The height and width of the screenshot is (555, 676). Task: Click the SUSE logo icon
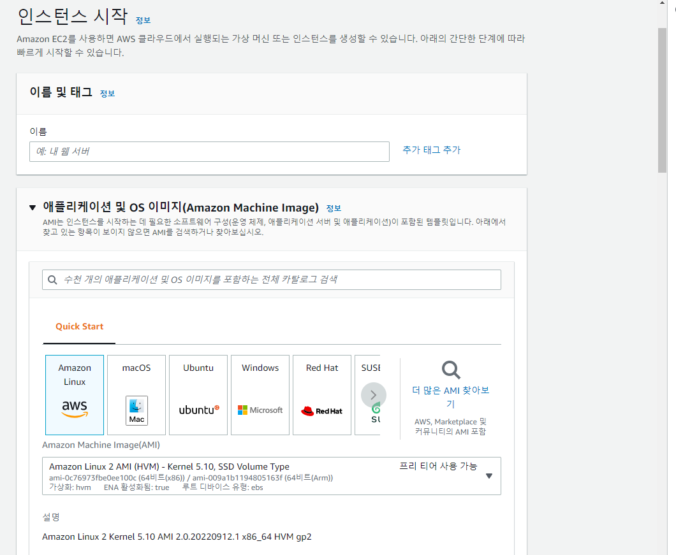376,413
